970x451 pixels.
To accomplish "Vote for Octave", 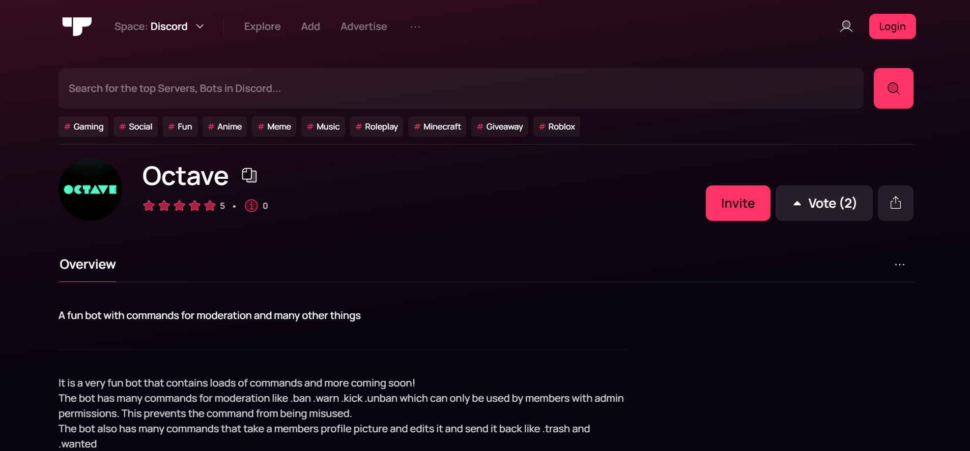I will pos(824,203).
